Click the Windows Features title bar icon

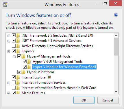5,5
